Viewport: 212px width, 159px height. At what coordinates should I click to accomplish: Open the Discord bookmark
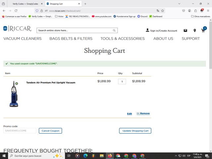[142, 16]
